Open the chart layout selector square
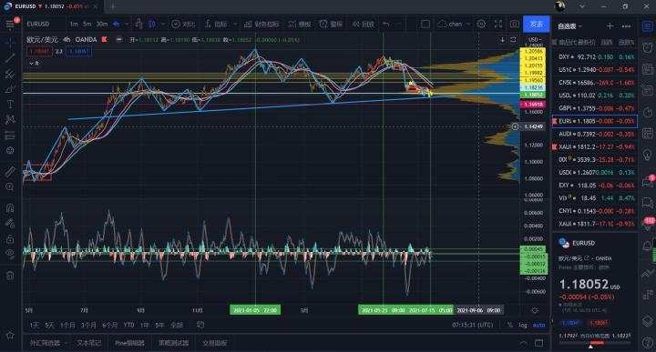 coord(425,25)
